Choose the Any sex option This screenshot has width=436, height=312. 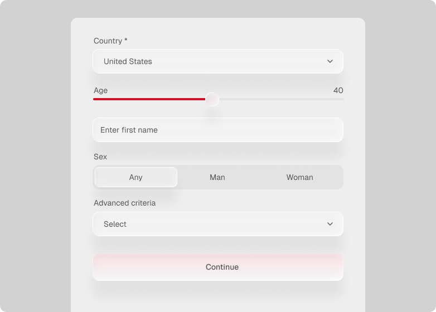136,177
